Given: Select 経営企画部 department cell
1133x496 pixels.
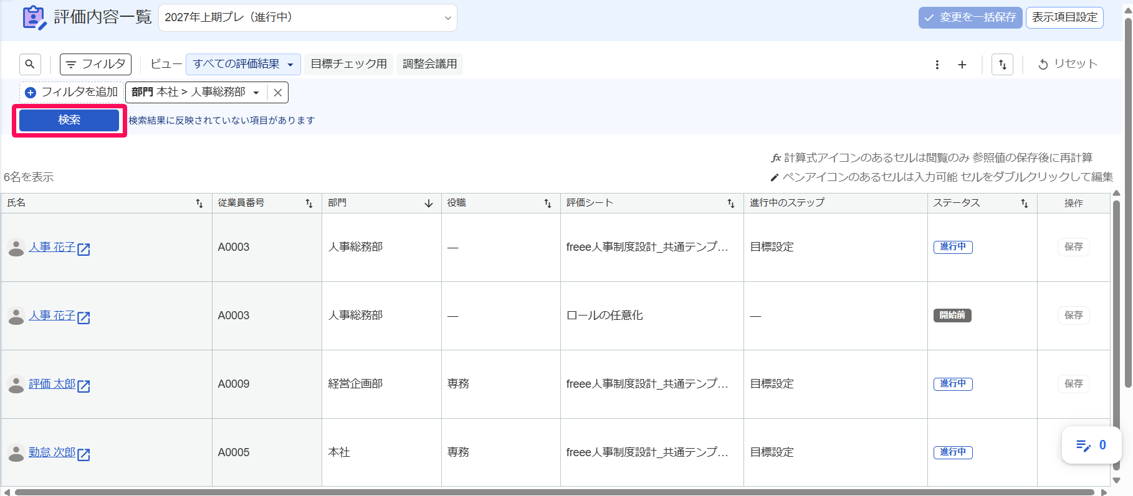Looking at the screenshot, I should [381, 384].
